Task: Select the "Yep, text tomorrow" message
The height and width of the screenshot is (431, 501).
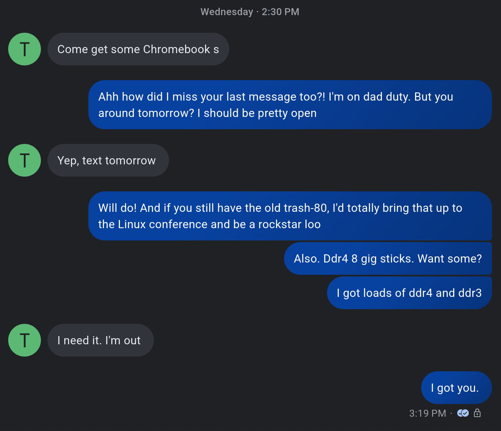Action: 108,160
